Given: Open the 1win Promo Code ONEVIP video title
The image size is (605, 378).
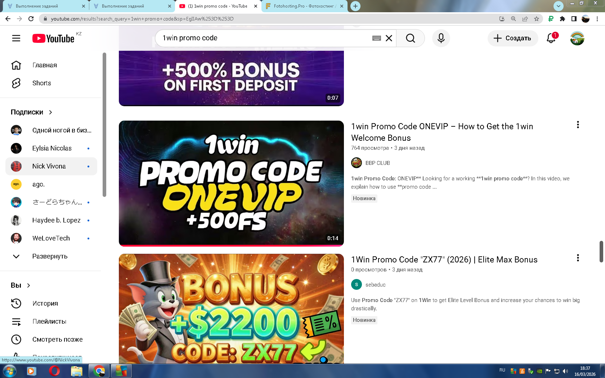Looking at the screenshot, I should [x=442, y=132].
